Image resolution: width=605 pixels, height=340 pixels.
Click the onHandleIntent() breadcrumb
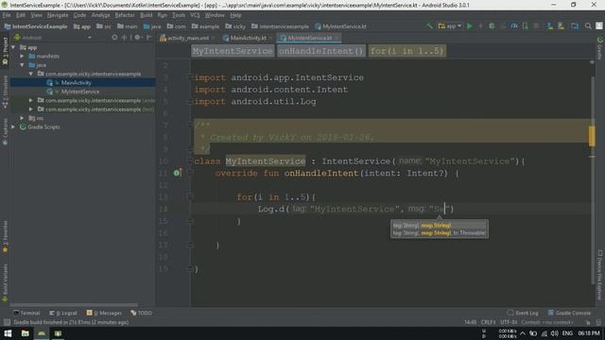321,51
